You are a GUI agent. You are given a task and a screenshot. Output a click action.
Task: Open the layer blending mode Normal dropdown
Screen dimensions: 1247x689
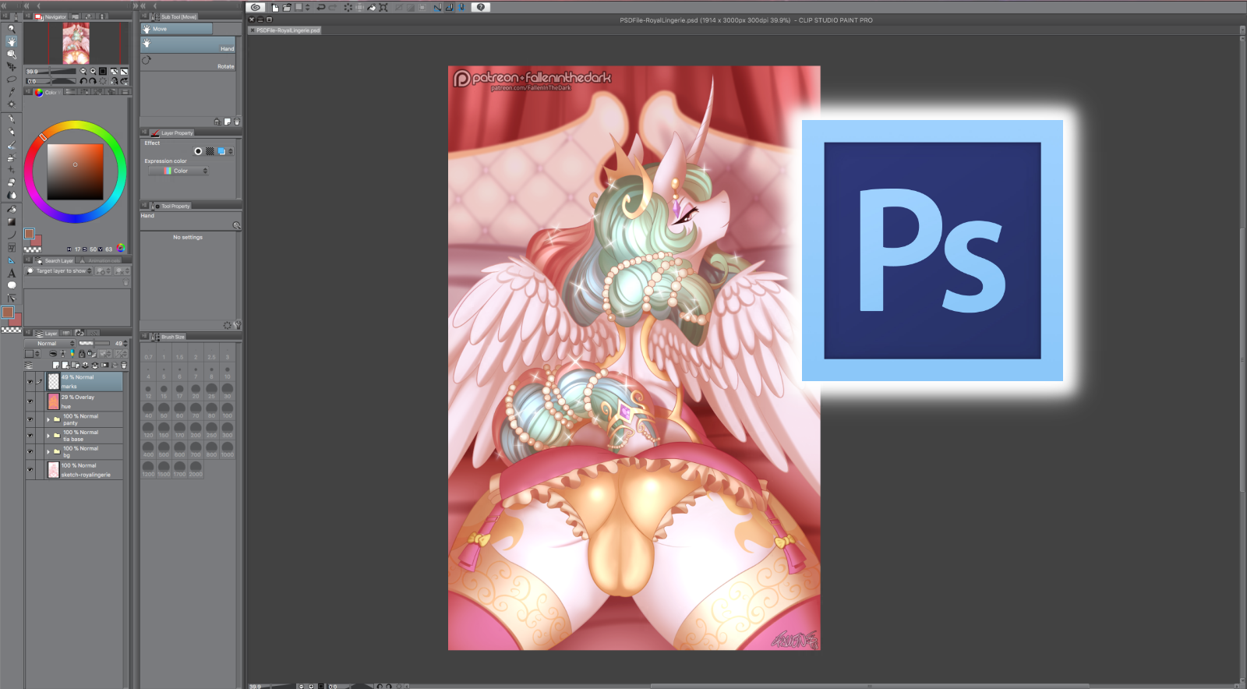50,344
